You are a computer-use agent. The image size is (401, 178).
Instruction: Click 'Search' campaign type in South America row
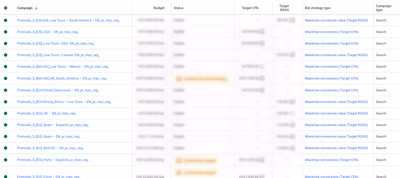tap(381, 20)
